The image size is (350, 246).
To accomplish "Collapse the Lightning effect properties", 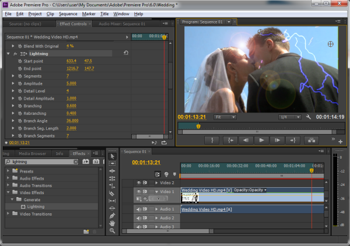I will pos(8,54).
